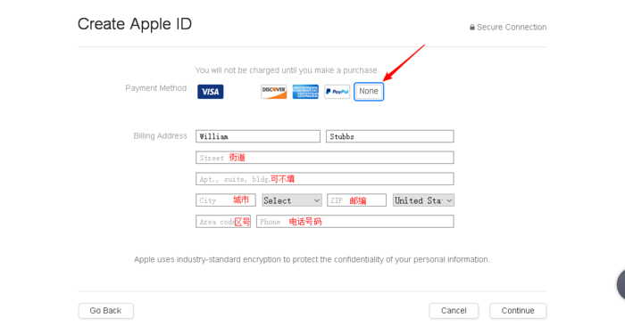Expand the United States country dropdown
Screen dimensions: 625x326
423,200
